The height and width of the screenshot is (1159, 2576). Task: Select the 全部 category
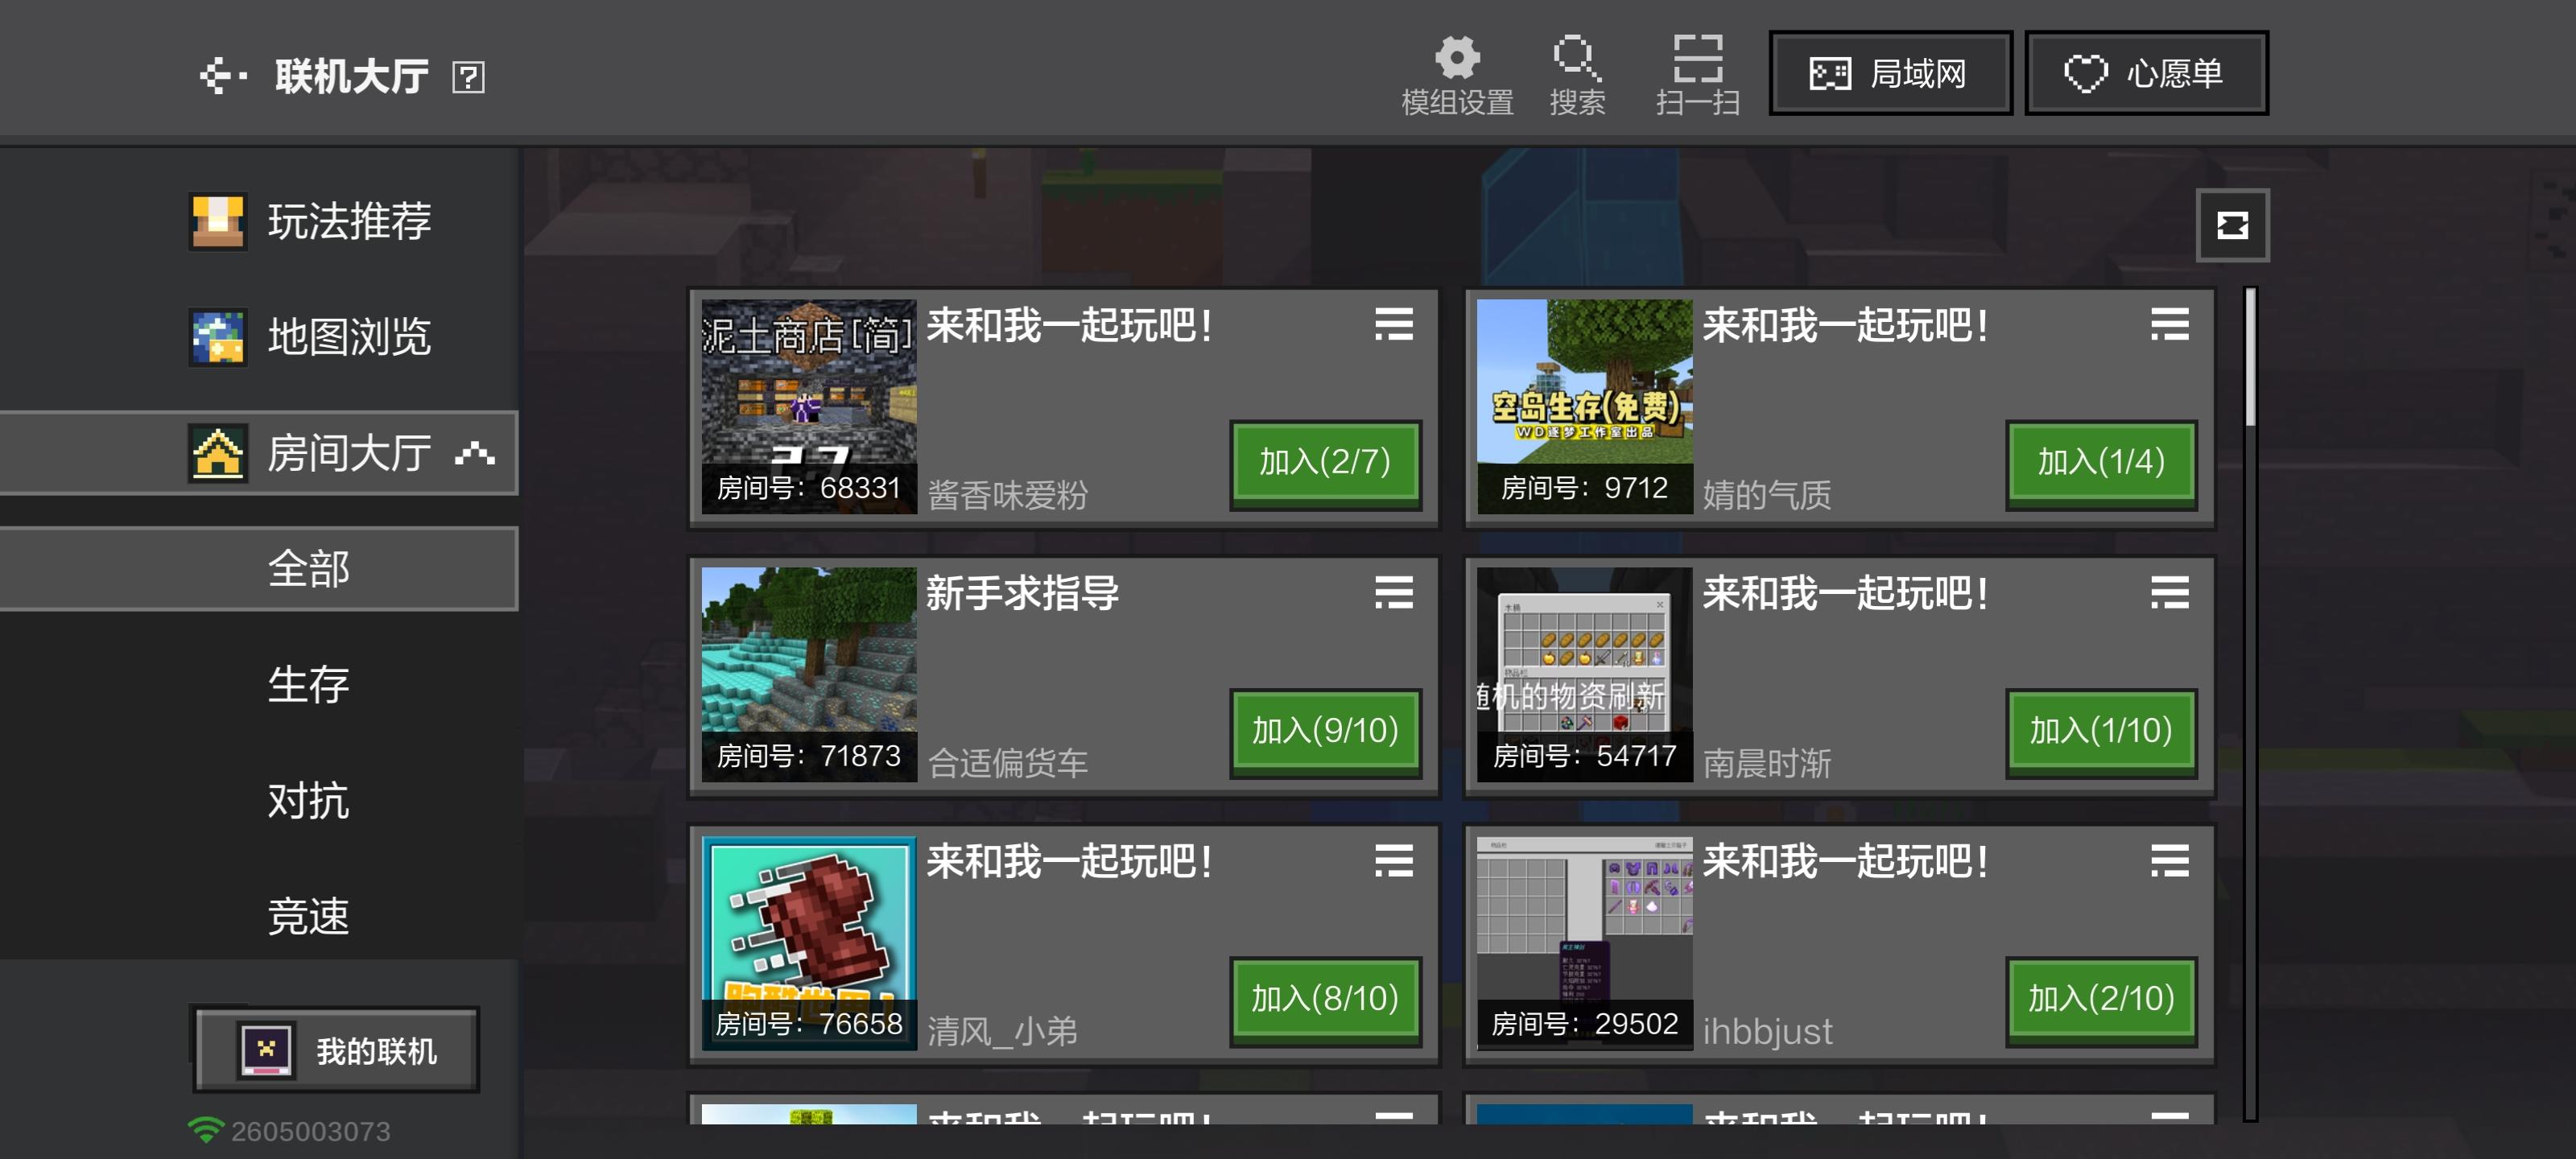click(259, 569)
